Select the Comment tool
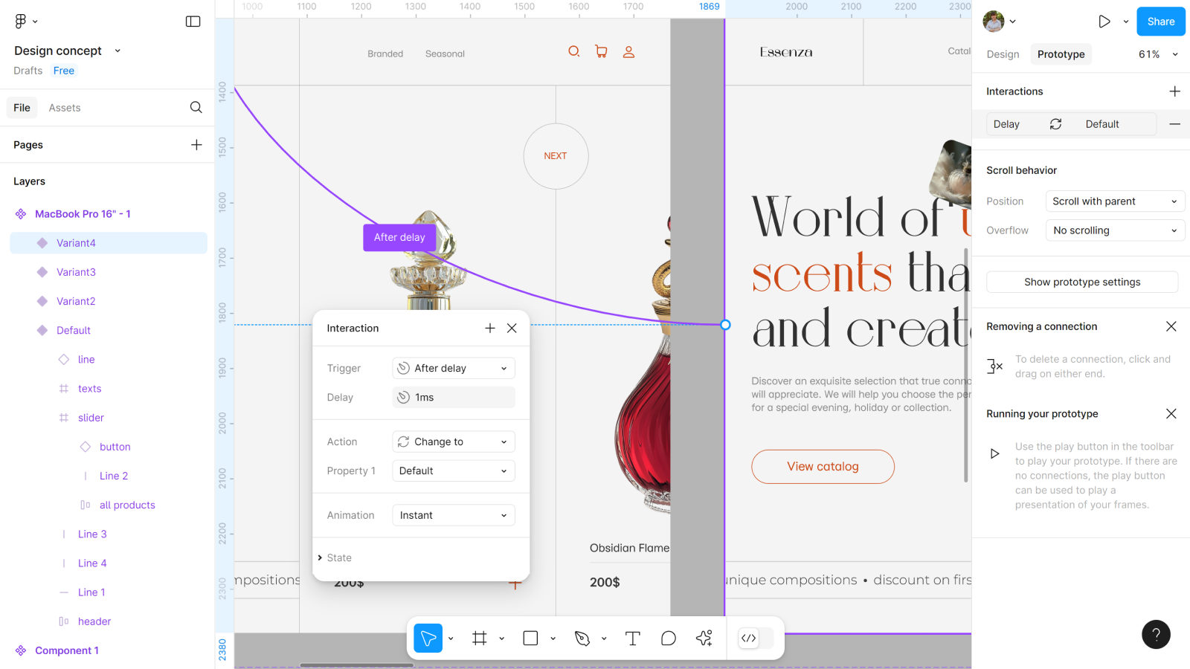 click(x=669, y=638)
